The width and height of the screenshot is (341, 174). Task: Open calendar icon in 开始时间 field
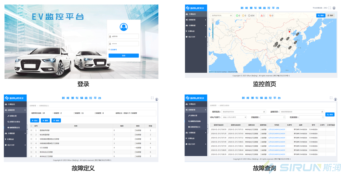click(x=284, y=117)
